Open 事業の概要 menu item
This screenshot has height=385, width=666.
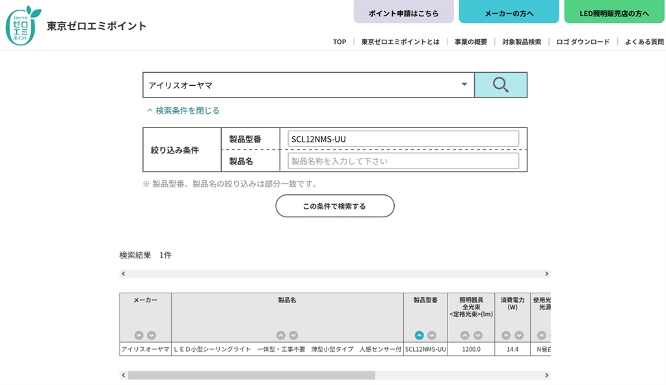[471, 42]
